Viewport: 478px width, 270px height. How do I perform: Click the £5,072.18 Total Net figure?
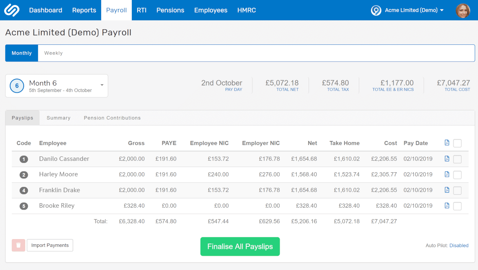coord(282,83)
